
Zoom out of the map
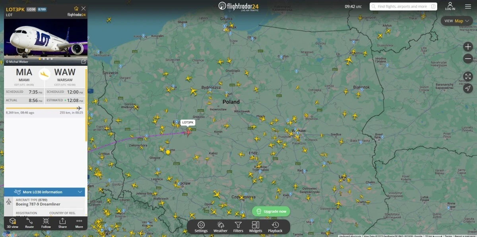click(468, 59)
